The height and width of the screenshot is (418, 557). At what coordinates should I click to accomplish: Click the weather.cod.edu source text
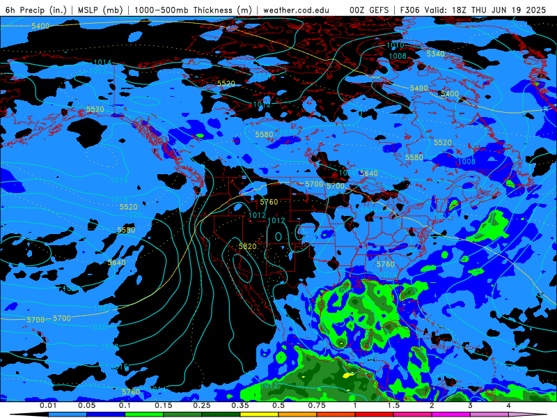pos(296,10)
